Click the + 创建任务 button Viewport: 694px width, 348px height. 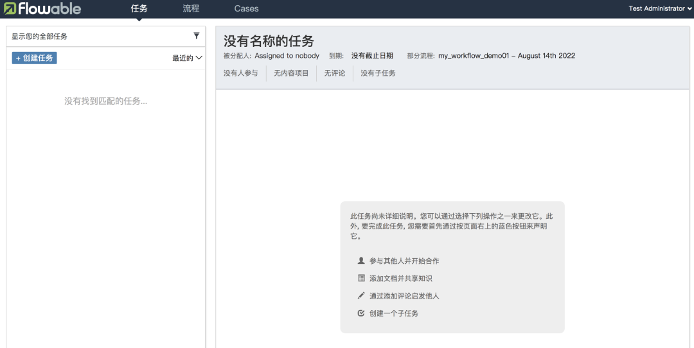point(35,58)
